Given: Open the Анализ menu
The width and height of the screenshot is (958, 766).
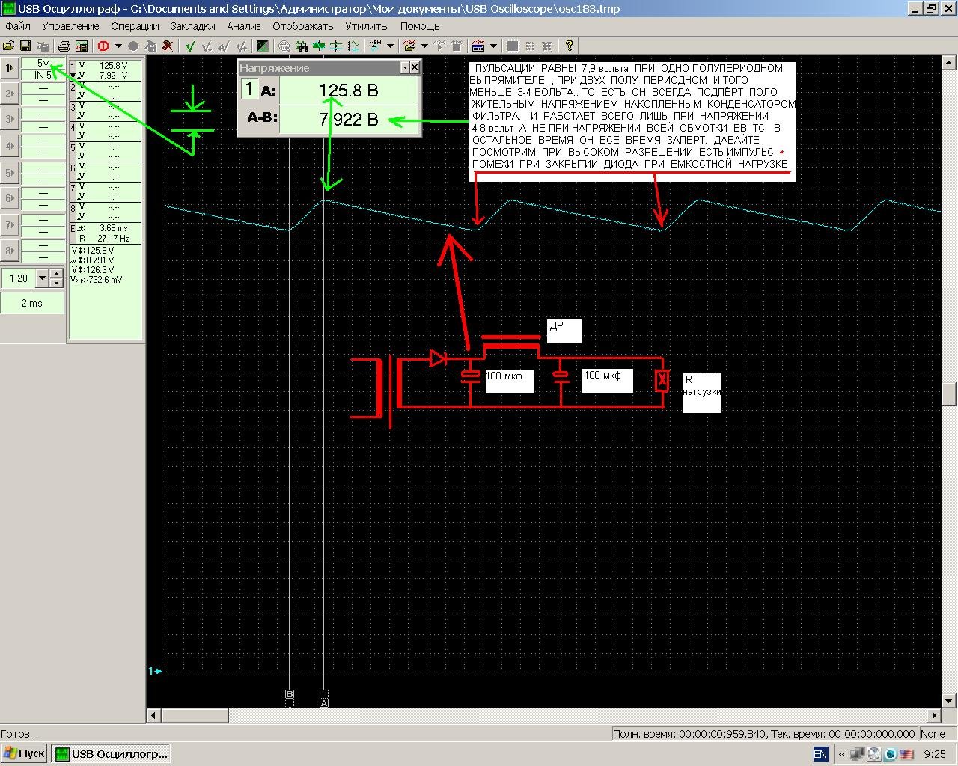Looking at the screenshot, I should click(x=244, y=25).
